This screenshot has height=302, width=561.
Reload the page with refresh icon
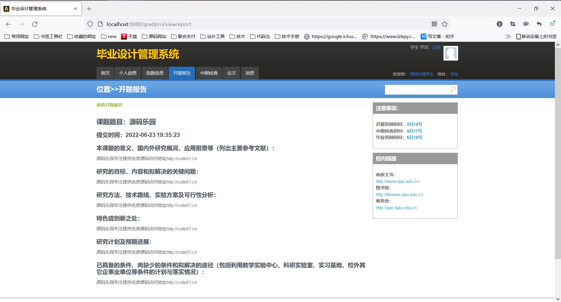(x=35, y=24)
